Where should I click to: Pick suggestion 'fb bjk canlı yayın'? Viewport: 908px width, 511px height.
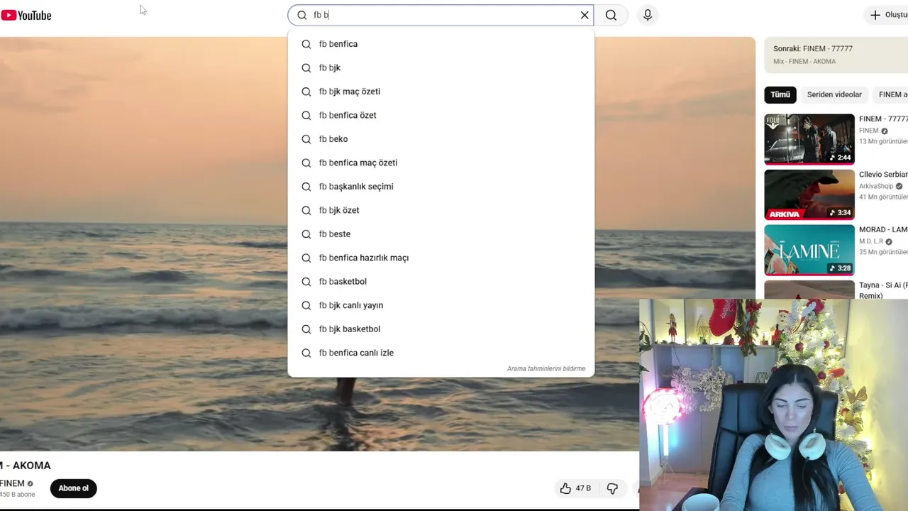441,305
